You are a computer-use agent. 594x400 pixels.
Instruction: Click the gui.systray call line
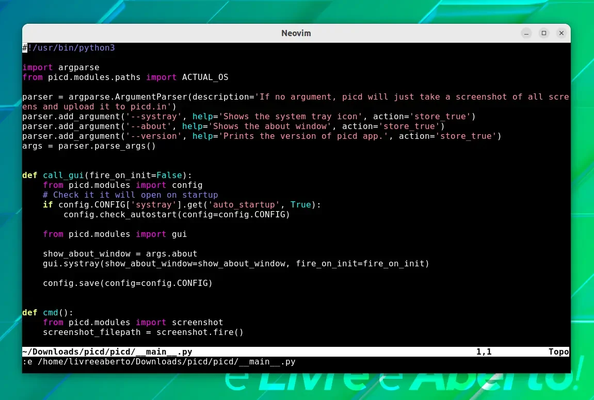pyautogui.click(x=236, y=264)
